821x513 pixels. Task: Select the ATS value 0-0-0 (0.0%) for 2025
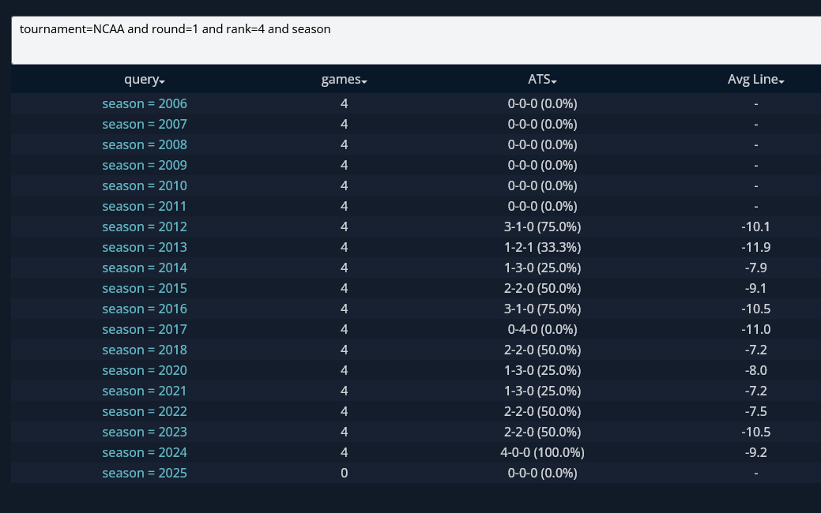(542, 473)
